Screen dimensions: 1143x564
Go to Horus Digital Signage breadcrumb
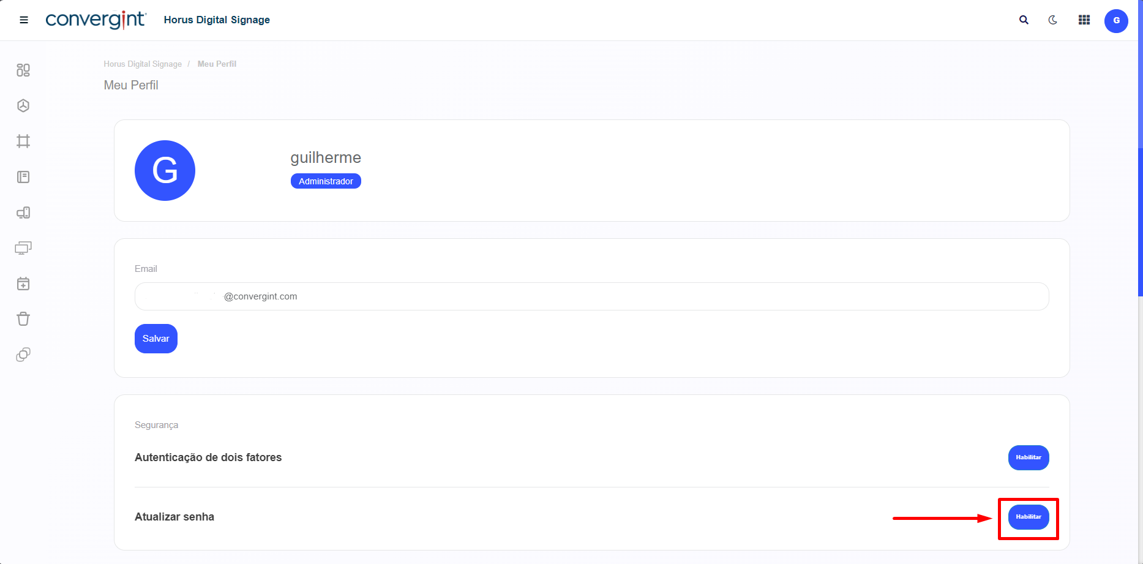(x=143, y=64)
